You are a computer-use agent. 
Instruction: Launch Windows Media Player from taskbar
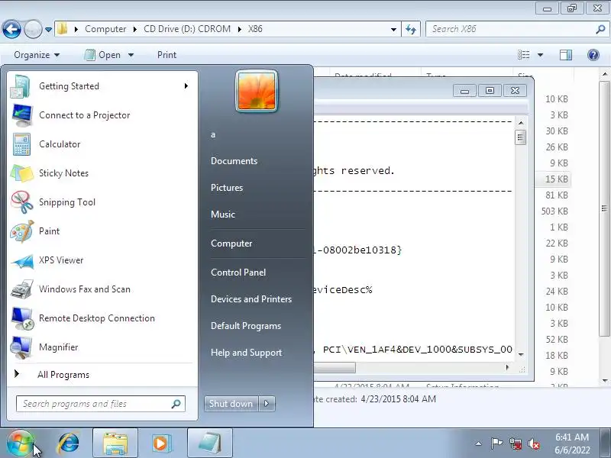pos(160,443)
